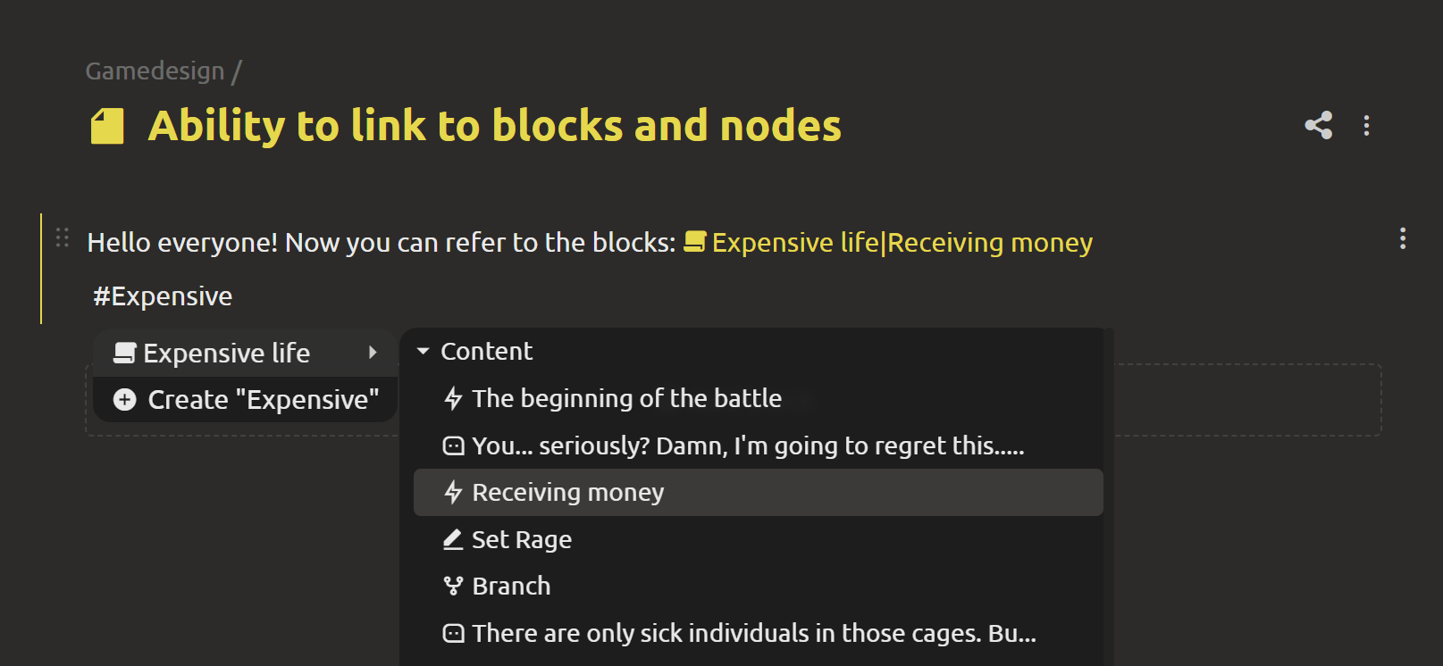The width and height of the screenshot is (1443, 666).
Task: Click the edit icon beside Set Rage
Action: (x=453, y=539)
